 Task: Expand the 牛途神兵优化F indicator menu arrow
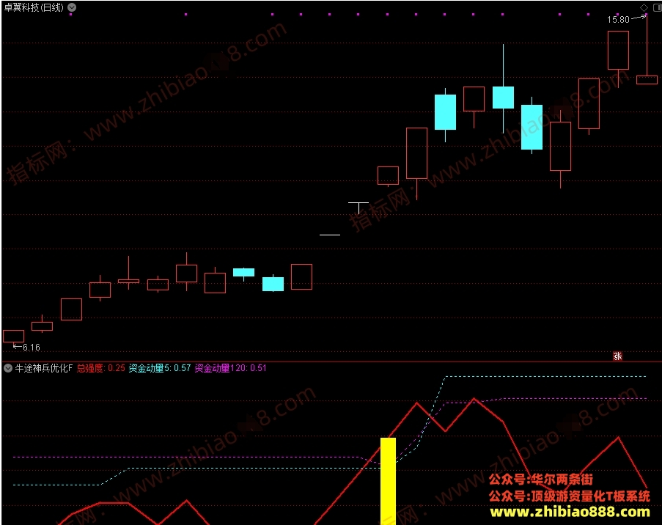tap(7, 368)
